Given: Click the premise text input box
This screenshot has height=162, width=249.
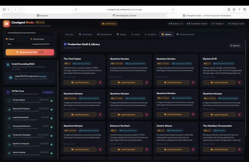Looking at the screenshot, I should coord(30,33).
